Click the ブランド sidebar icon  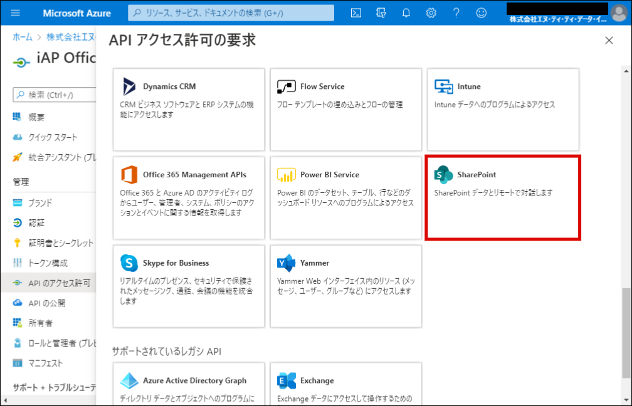pos(17,202)
